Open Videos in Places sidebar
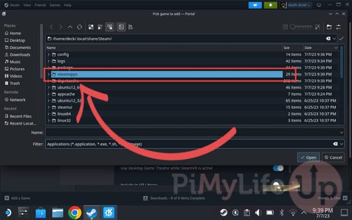Screen dimensions: 352x220 coord(13,76)
